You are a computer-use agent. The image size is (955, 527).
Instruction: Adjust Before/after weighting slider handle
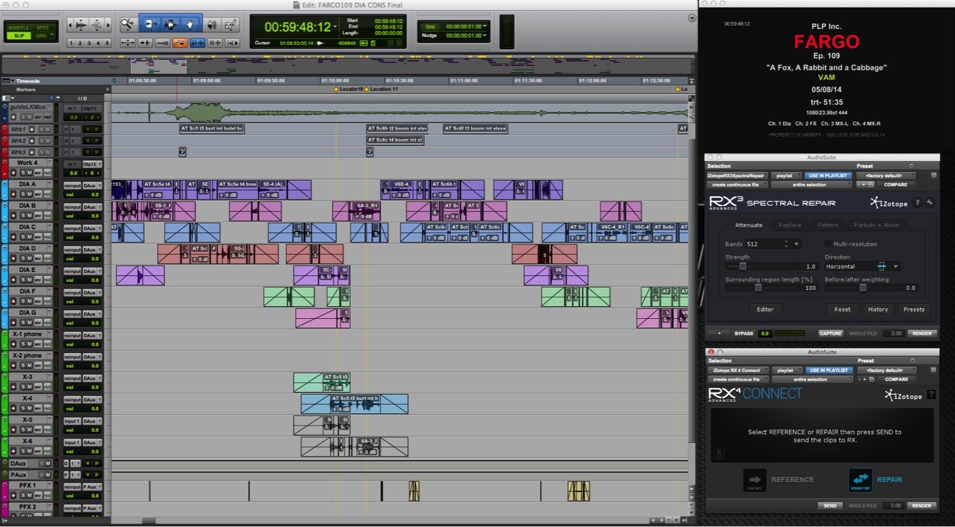click(863, 288)
